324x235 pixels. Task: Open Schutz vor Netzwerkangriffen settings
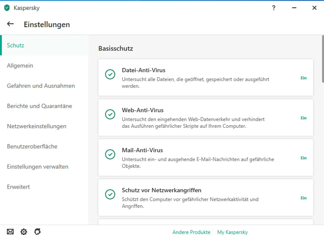pyautogui.click(x=206, y=198)
